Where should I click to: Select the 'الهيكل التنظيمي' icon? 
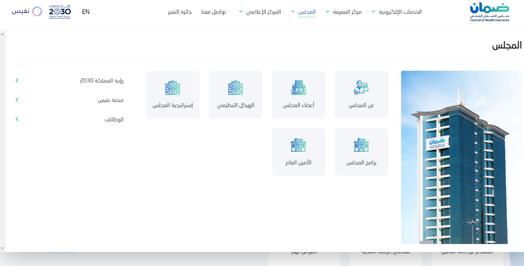(235, 88)
